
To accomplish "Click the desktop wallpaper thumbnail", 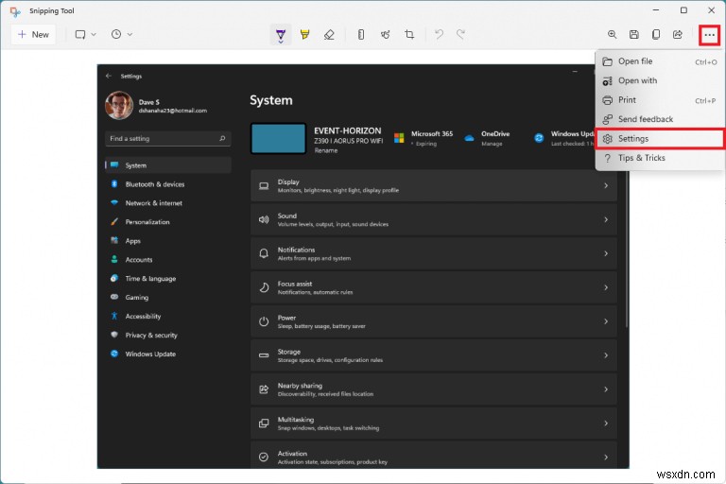I will click(x=278, y=138).
